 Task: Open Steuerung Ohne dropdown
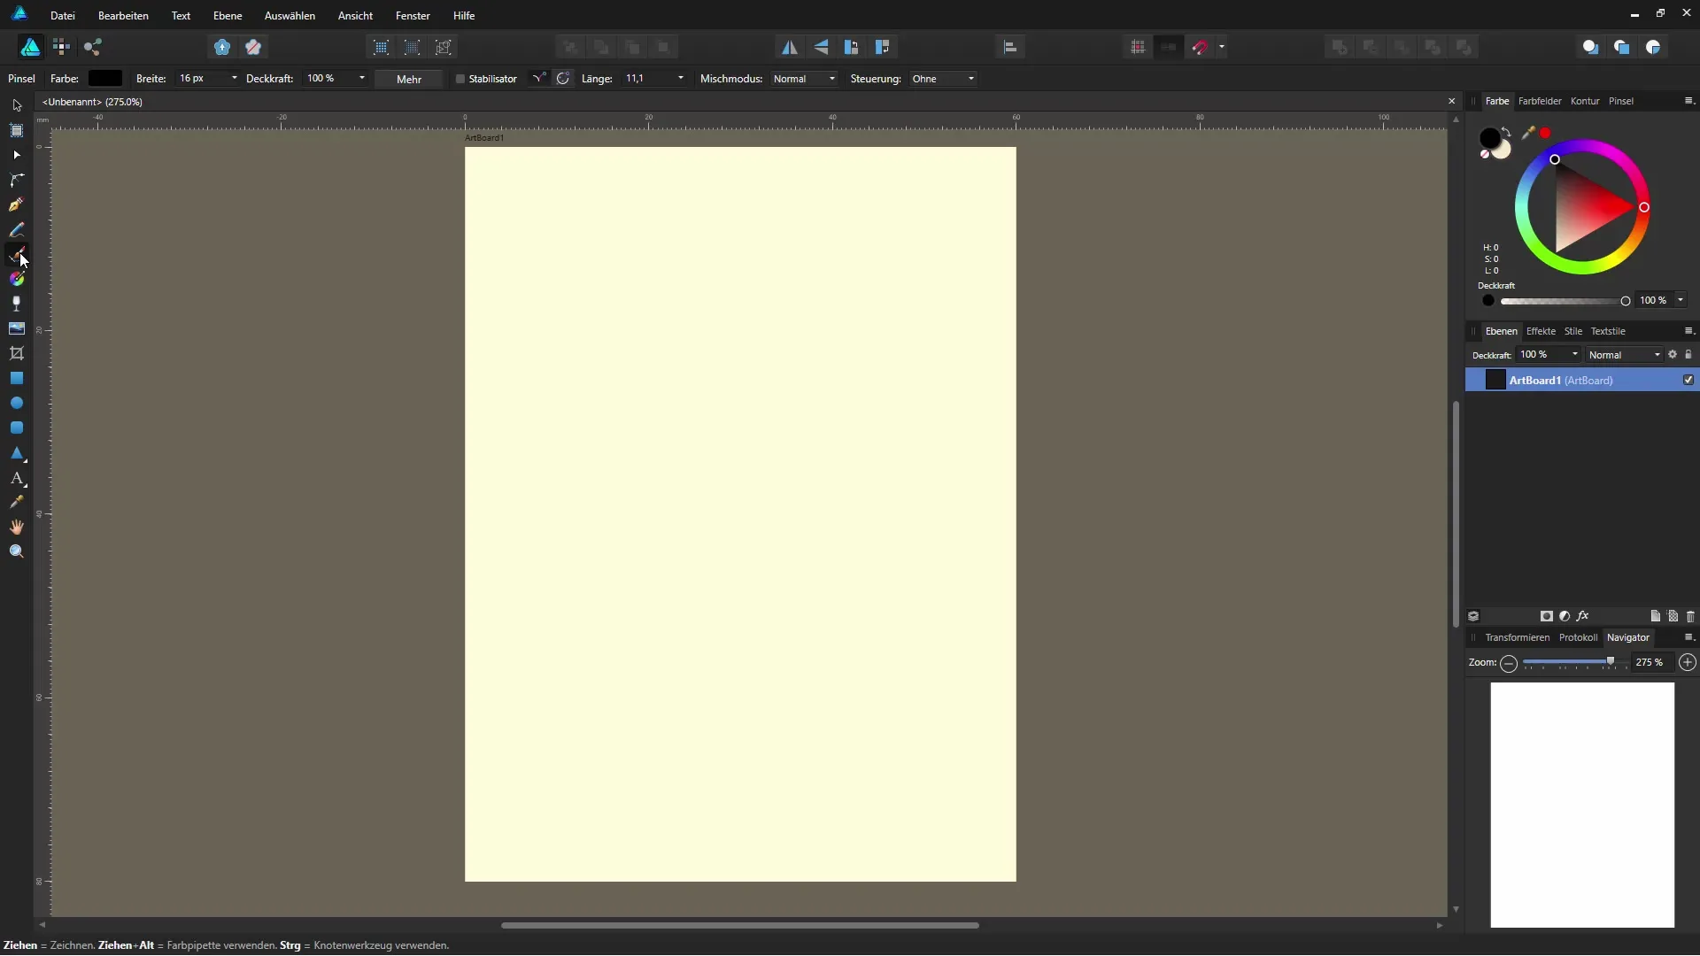(943, 79)
